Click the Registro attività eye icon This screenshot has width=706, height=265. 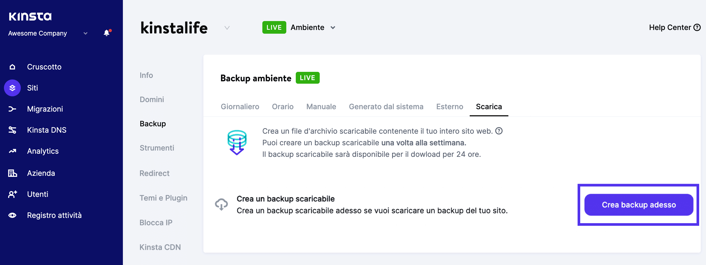coord(12,216)
